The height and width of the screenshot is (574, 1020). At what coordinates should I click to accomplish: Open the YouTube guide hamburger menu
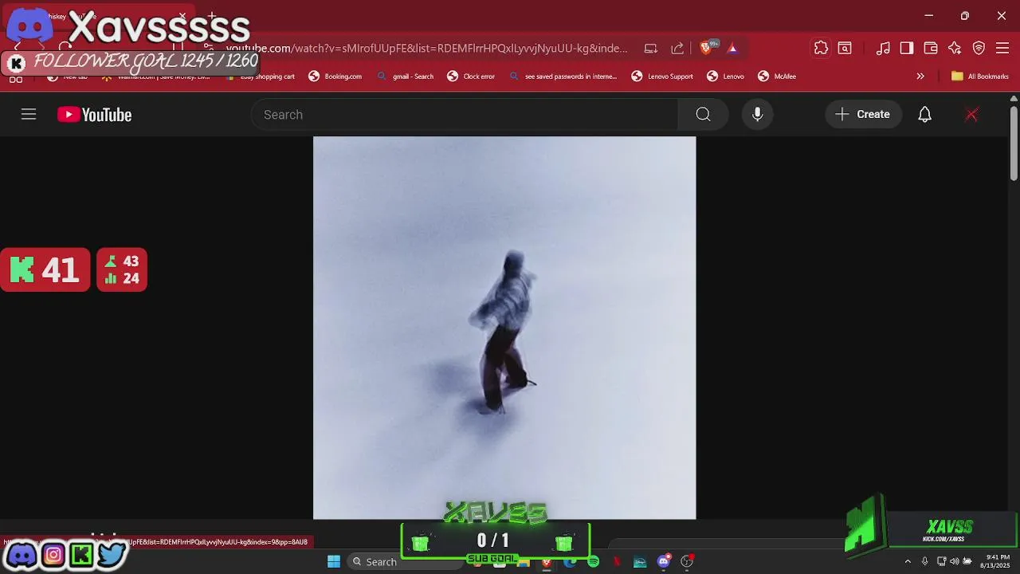(29, 115)
